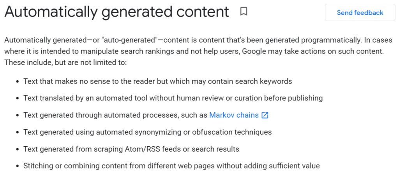Viewport: 399px width, 175px height.
Task: Click the bullet about automated synonymizing or obfuscation
Action: point(148,132)
